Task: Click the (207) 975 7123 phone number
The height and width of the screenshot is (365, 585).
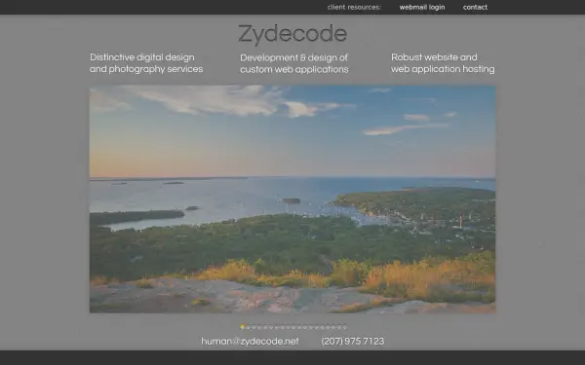Action: pos(353,342)
